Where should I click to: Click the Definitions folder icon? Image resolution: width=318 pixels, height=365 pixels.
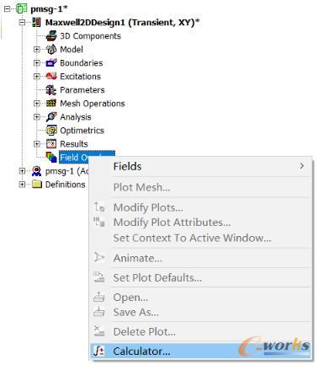pyautogui.click(x=37, y=185)
